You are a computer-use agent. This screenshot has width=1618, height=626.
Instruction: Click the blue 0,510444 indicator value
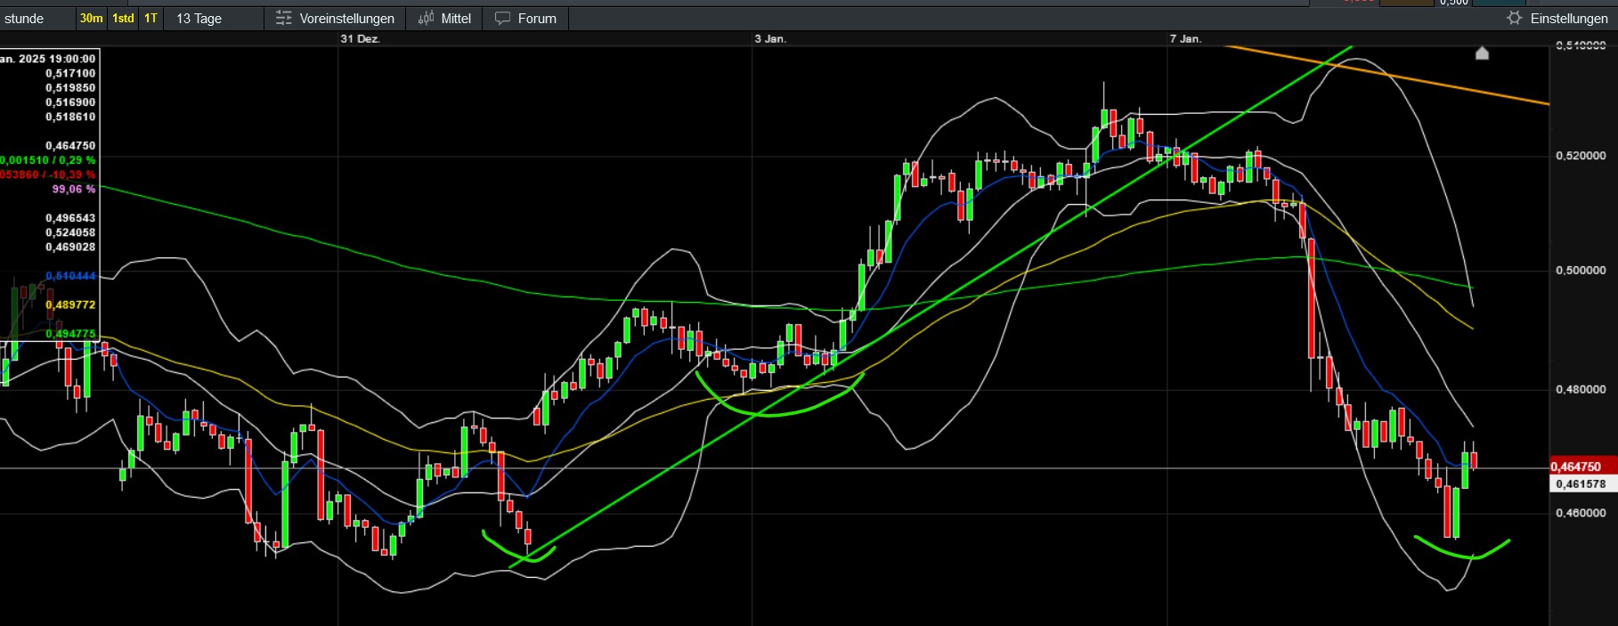coord(70,276)
